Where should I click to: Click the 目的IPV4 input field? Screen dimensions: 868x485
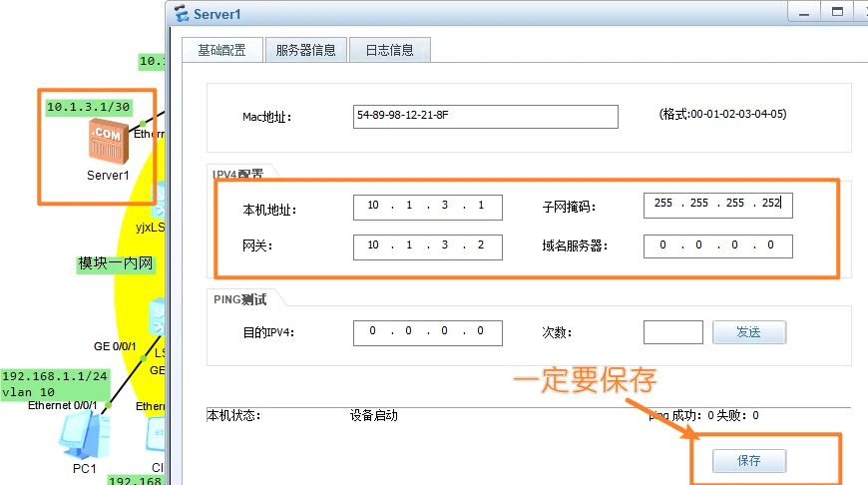[x=427, y=331]
